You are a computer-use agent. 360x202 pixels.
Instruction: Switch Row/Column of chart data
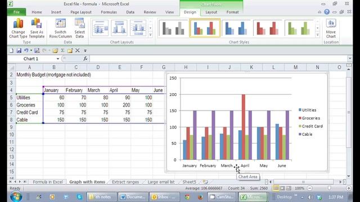60,29
